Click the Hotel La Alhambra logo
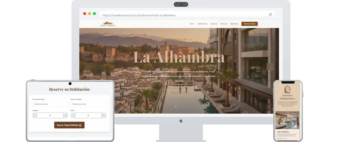 pyautogui.click(x=108, y=24)
